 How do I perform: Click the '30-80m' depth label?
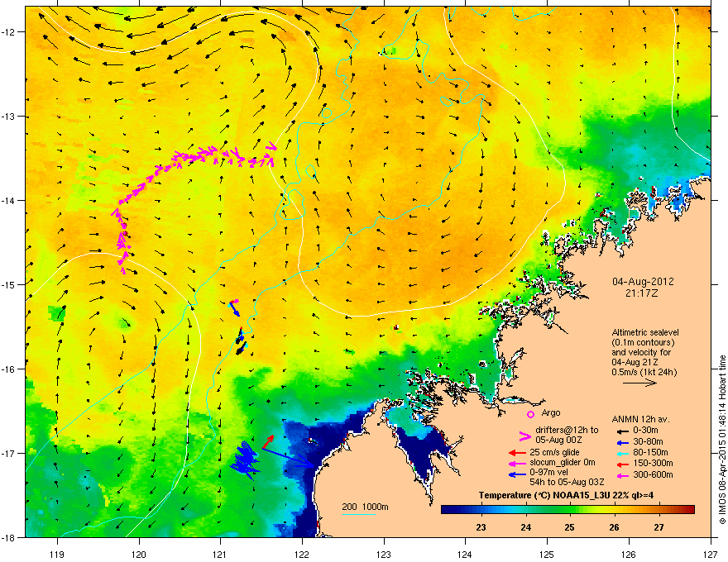tap(648, 441)
